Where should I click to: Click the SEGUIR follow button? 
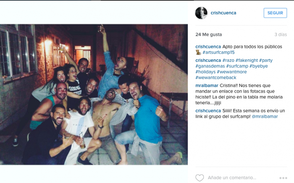(x=275, y=13)
